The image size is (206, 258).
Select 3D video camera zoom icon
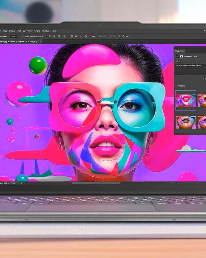(x=128, y=36)
